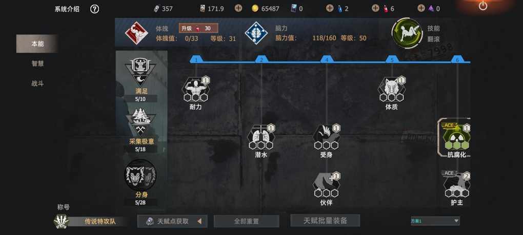Click level 4 marker on blue track

coord(327,59)
